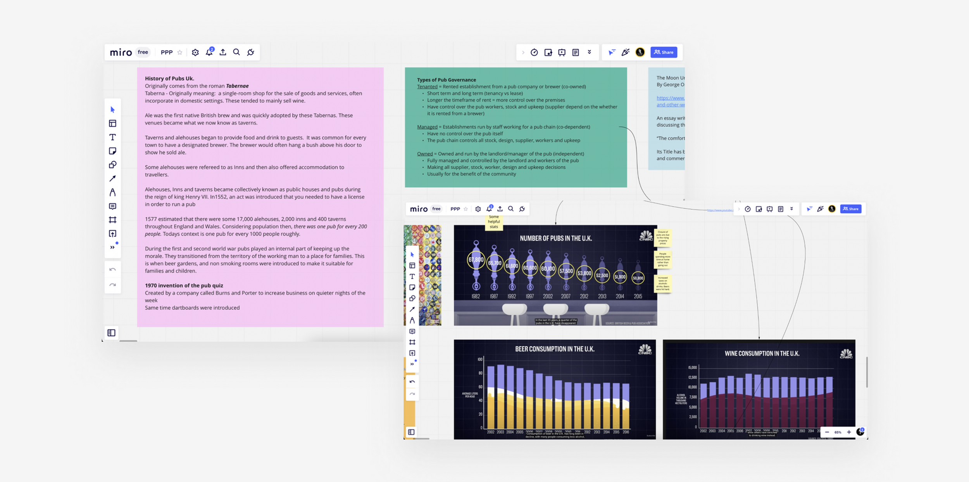Open the miro logo menu in upper board
969x482 pixels.
coord(121,52)
